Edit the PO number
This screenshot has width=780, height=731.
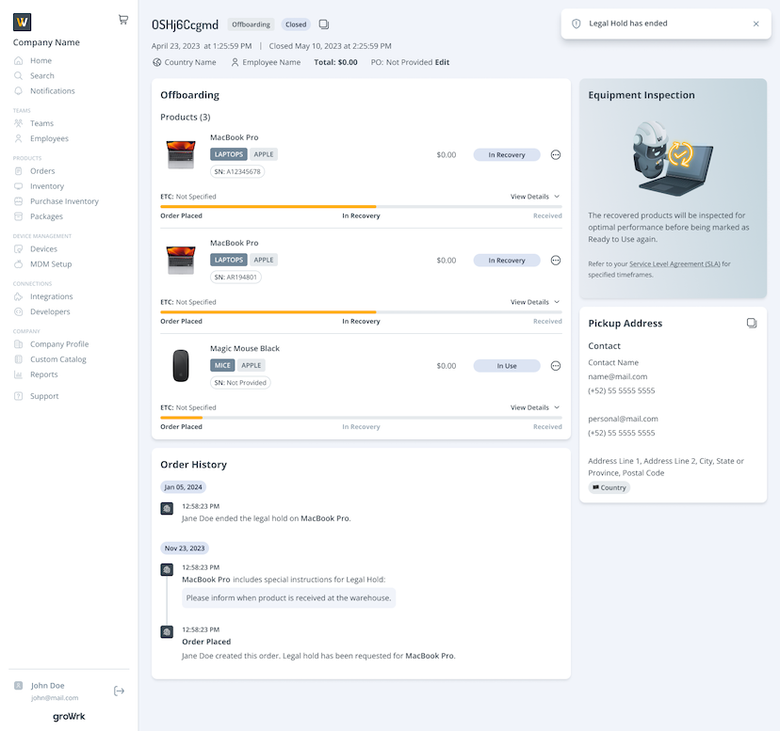click(442, 62)
